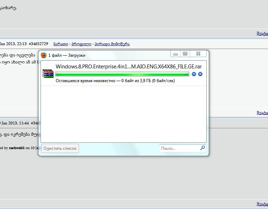Click post number #34652729

coord(38,44)
